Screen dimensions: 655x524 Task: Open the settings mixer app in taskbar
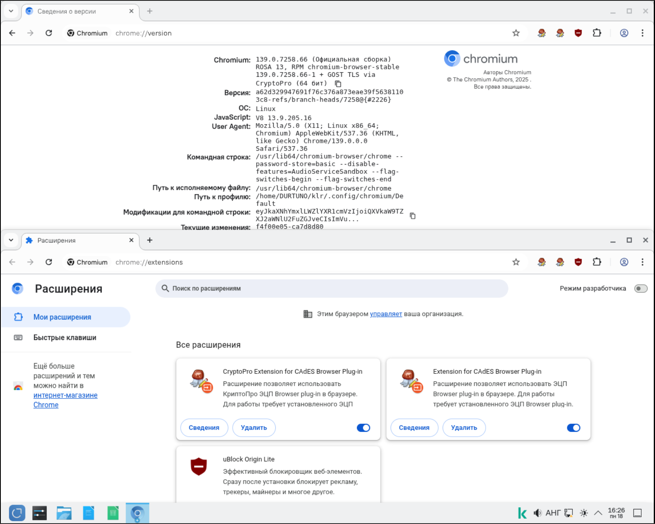click(40, 513)
